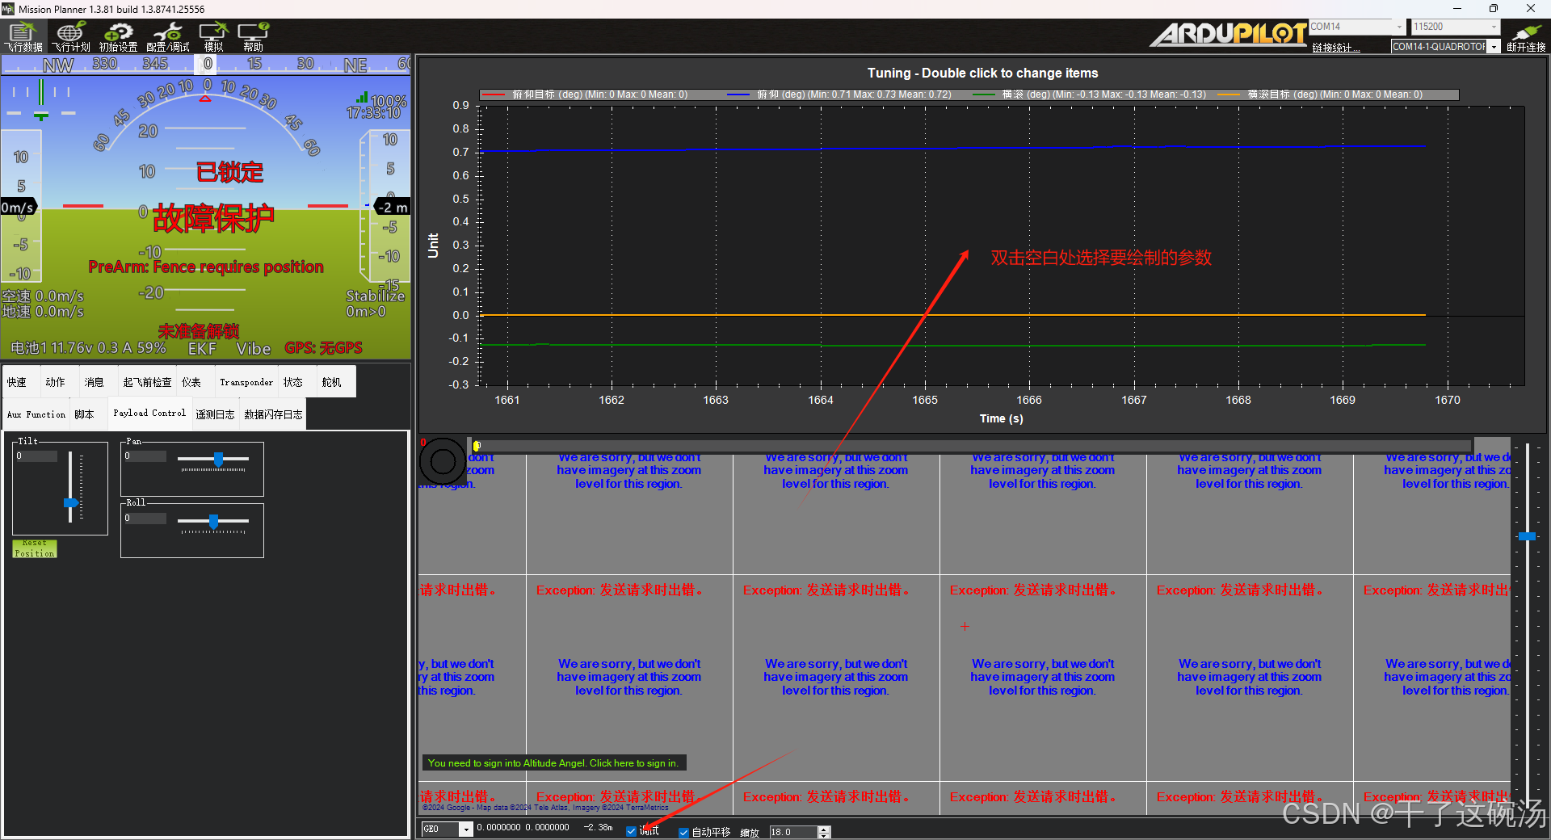1551x840 pixels.
Task: Increase the map zoom stepper value
Action: pos(824,829)
